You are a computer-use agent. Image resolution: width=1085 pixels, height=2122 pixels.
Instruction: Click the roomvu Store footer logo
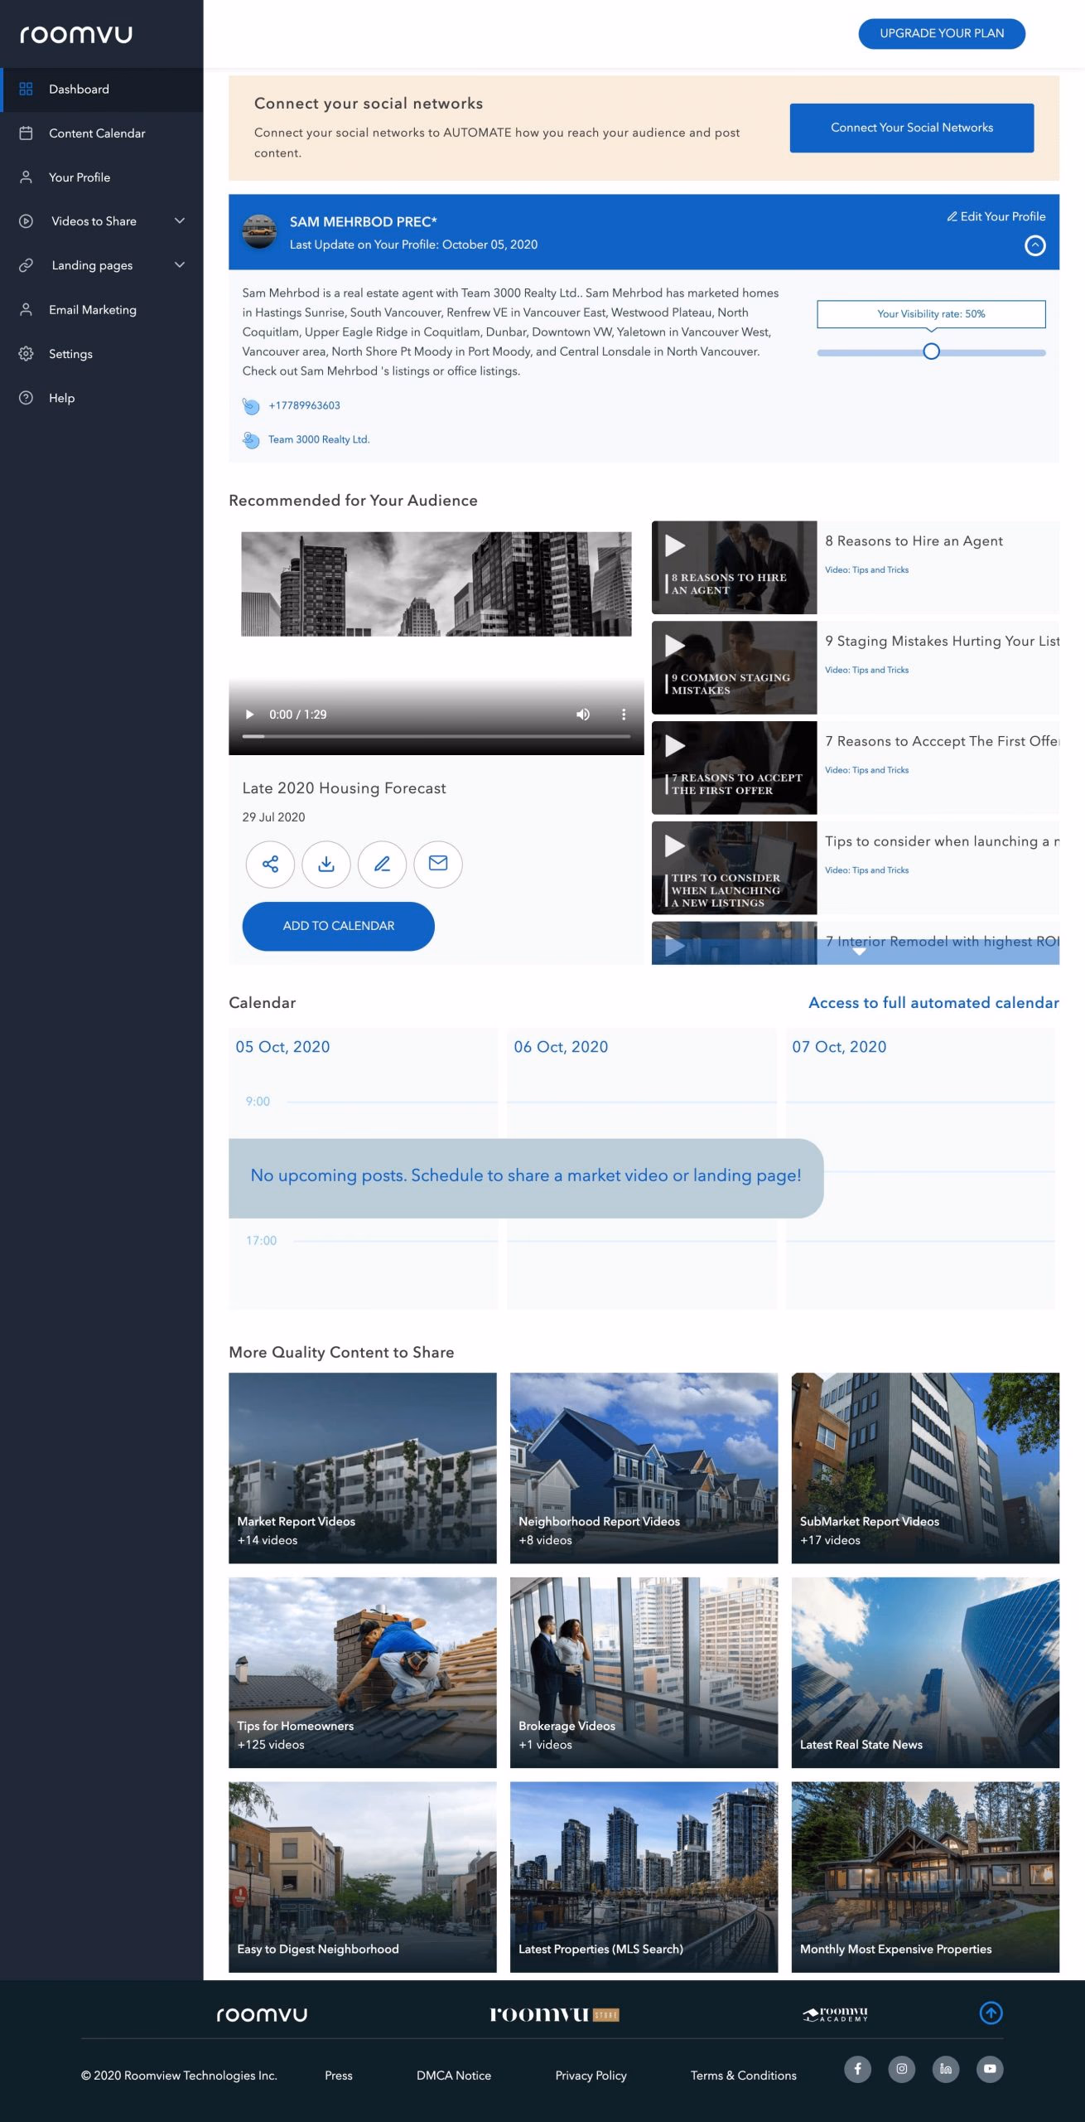554,2014
